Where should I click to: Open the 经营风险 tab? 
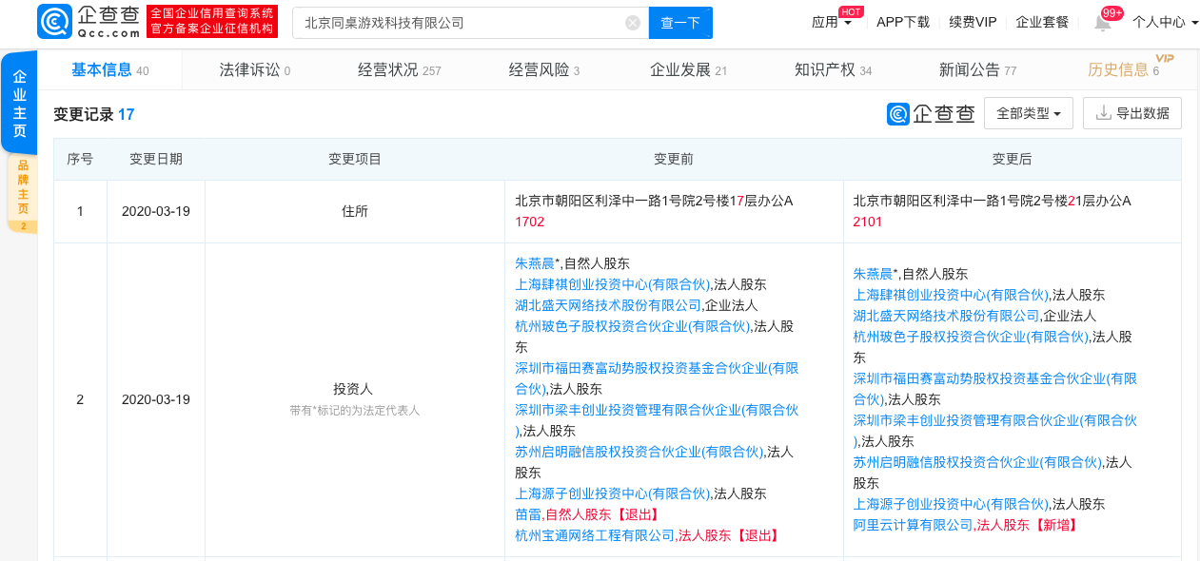tap(543, 69)
